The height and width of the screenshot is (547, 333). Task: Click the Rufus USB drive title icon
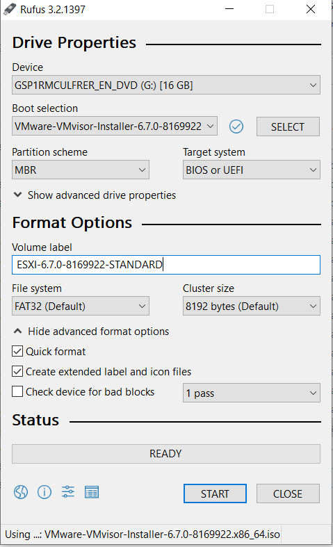coord(10,9)
